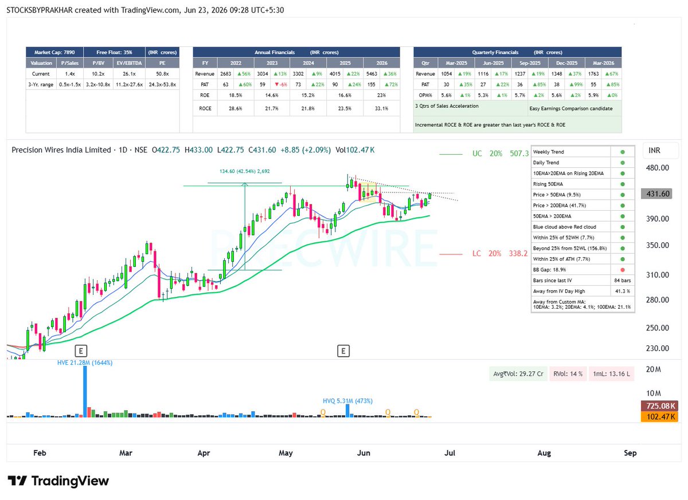Viewport: 688px width, 500px height.
Task: Click the green dot for Within 25% of ATH
Action: (623, 259)
